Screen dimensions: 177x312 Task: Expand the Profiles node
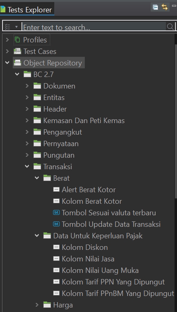pos(7,40)
